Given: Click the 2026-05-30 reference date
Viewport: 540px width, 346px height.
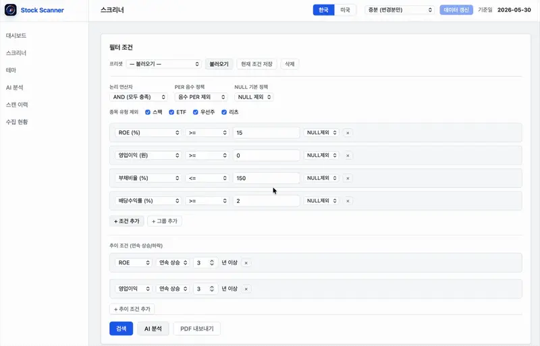Looking at the screenshot, I should (x=514, y=10).
